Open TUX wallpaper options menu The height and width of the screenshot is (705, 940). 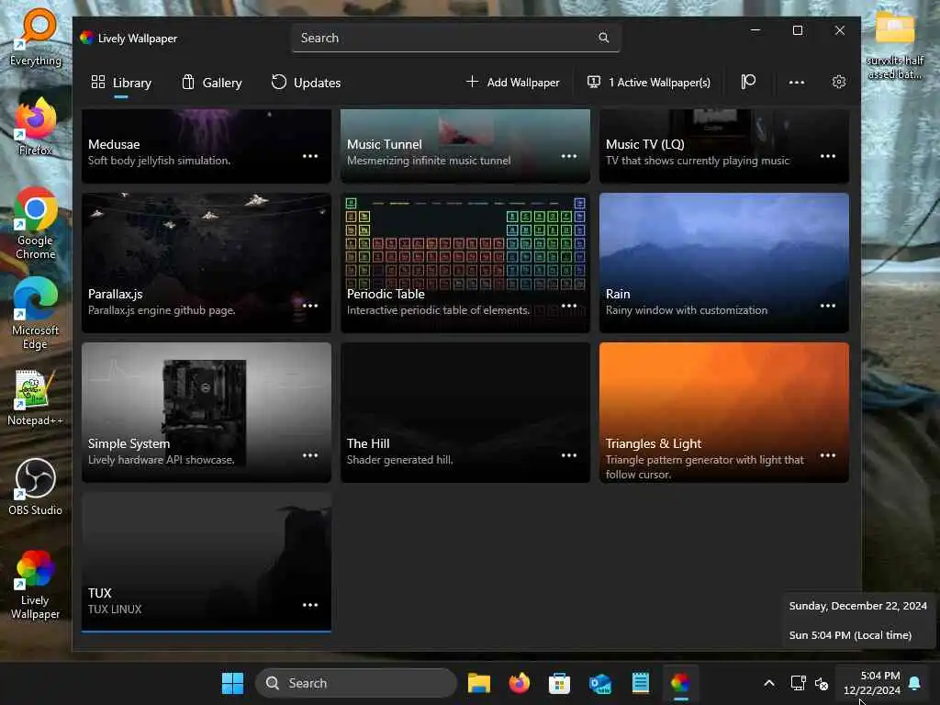pos(310,605)
